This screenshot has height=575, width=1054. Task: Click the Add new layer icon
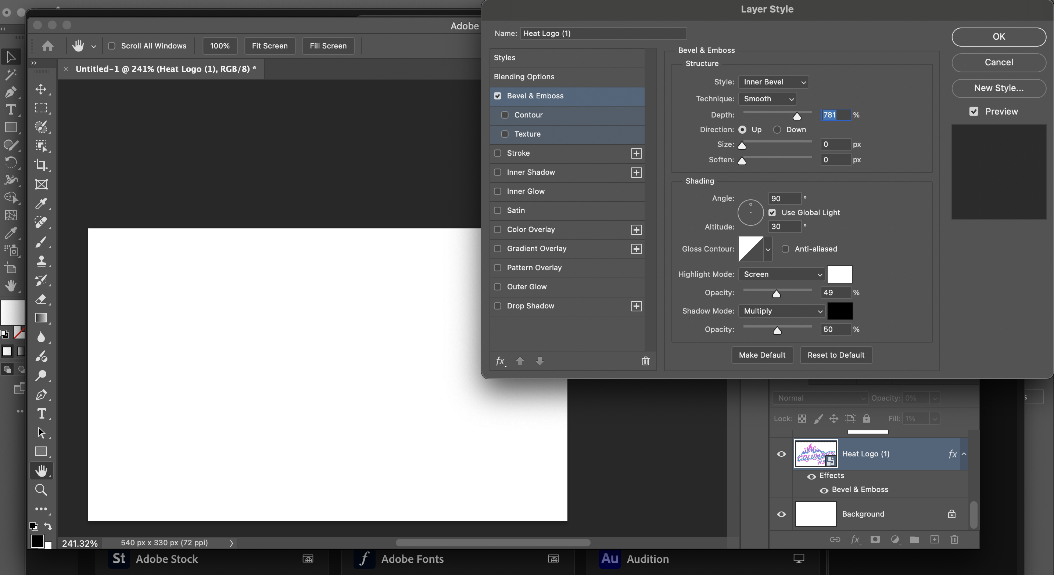point(935,539)
